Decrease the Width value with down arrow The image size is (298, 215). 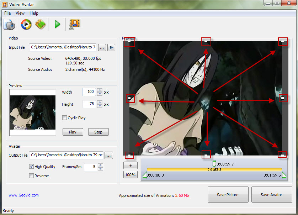(x=100, y=94)
